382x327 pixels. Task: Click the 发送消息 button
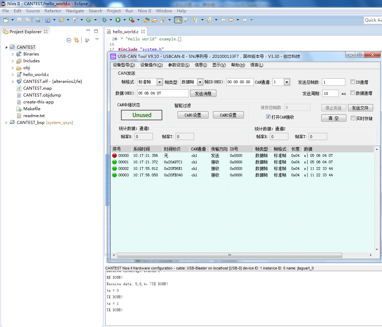203,93
